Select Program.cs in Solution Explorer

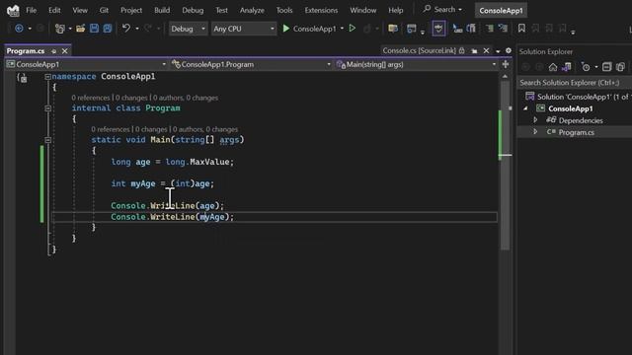(x=577, y=132)
